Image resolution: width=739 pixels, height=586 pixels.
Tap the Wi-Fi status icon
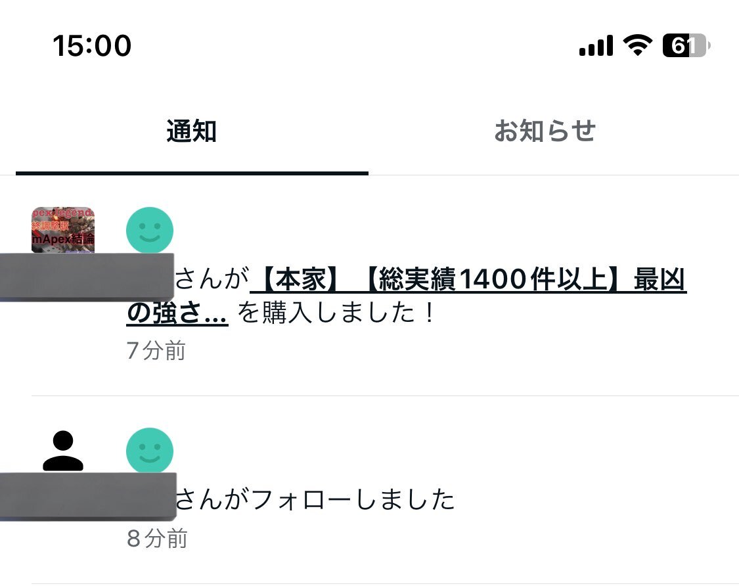tap(638, 46)
